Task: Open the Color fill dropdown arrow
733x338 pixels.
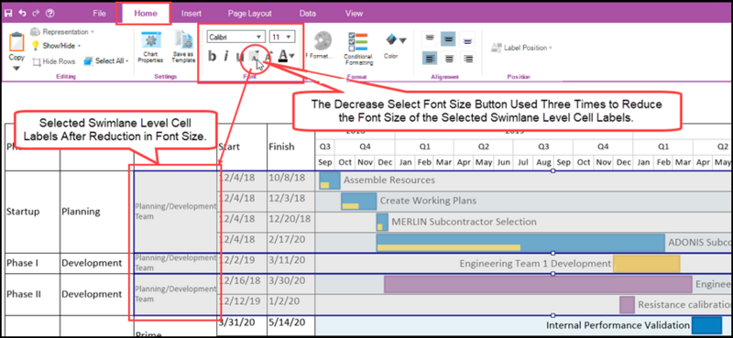Action: [402, 40]
